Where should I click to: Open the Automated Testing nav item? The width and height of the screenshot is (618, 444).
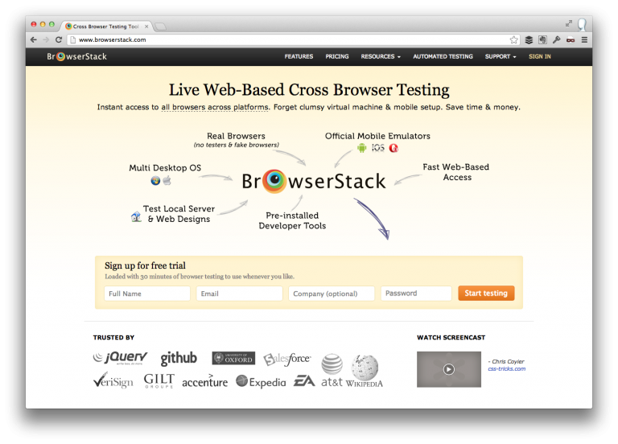click(443, 57)
